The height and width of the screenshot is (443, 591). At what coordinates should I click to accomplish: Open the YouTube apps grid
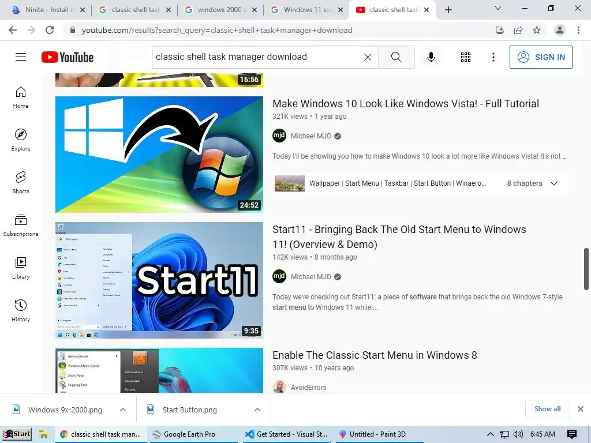466,57
